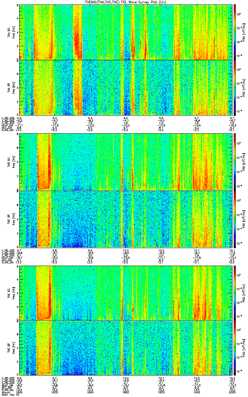Viewport: 248px width, 397px height.
Task: Click the THD B-parallel PSD color bar
Action: click(234, 219)
